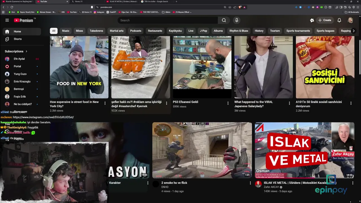The image size is (361, 203).
Task: Switch to the Google Search browser tab
Action: tap(156, 1)
